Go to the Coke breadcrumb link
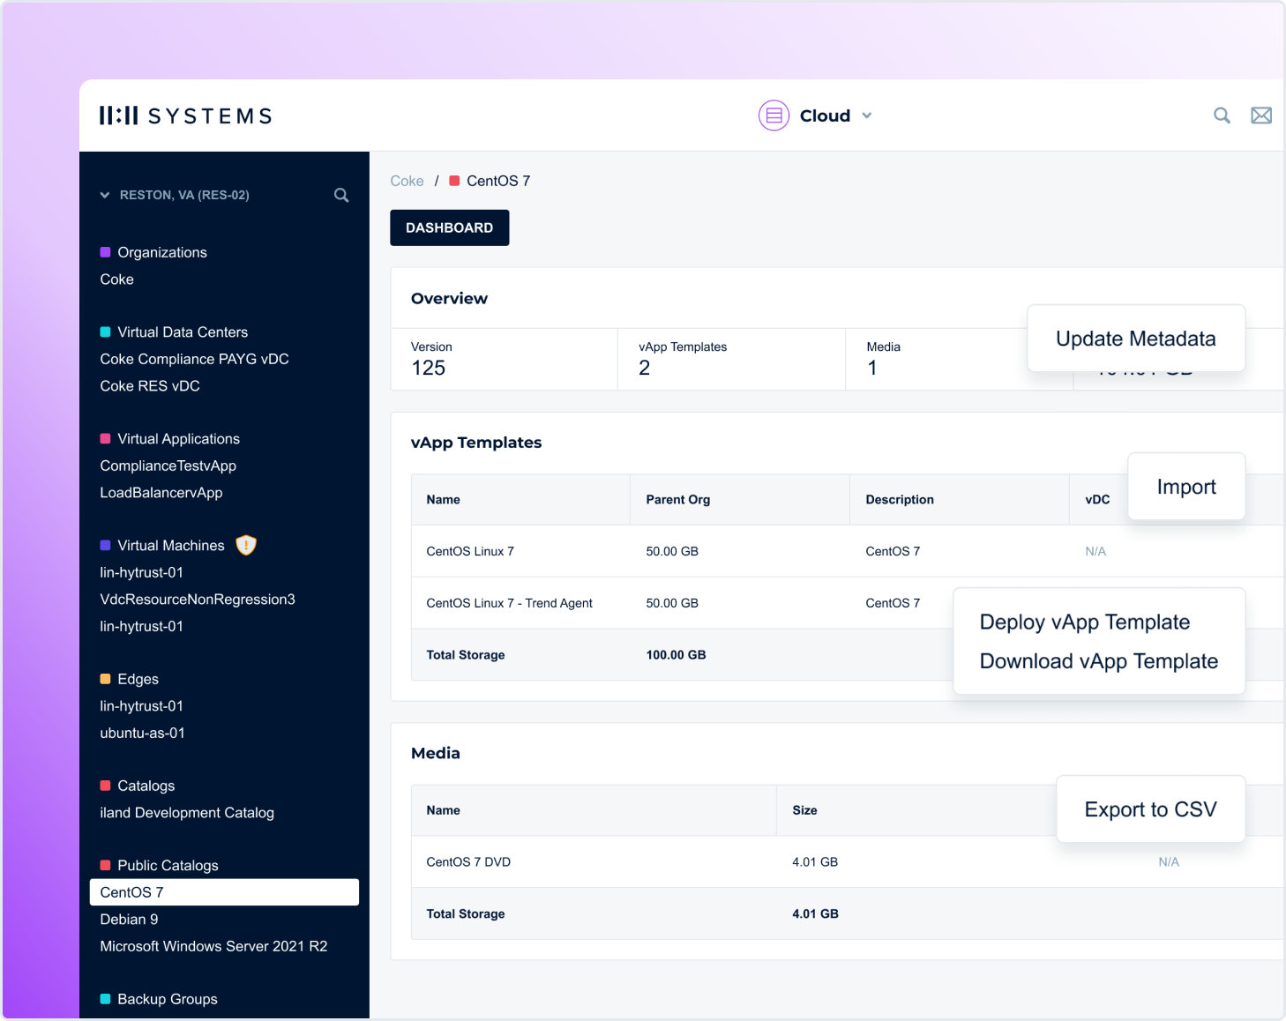The width and height of the screenshot is (1286, 1021). (x=407, y=181)
